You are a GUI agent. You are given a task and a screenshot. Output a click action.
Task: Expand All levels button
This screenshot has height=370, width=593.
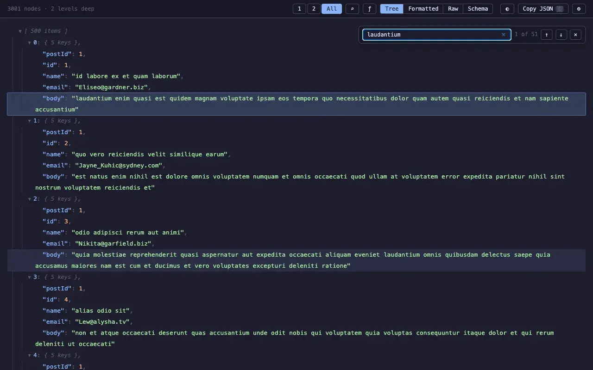(x=332, y=9)
